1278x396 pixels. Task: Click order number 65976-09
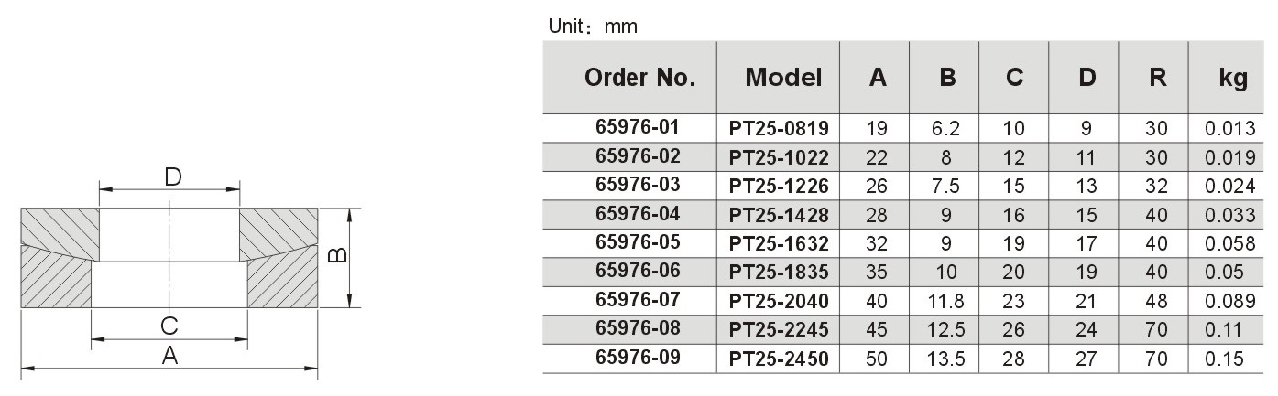pyautogui.click(x=638, y=358)
